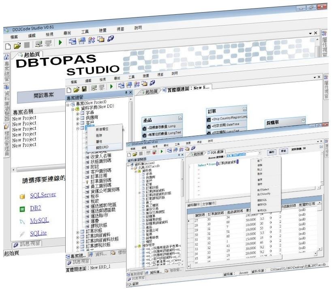Open the SQLite connection link

pyautogui.click(x=38, y=234)
